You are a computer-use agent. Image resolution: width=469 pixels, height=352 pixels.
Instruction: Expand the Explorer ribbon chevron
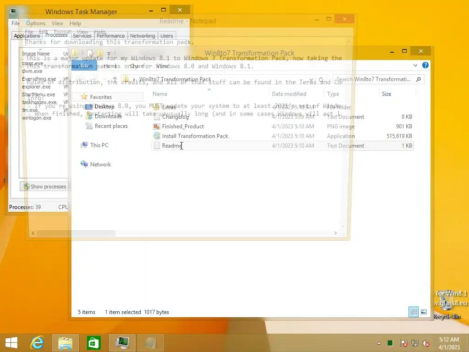[415, 65]
